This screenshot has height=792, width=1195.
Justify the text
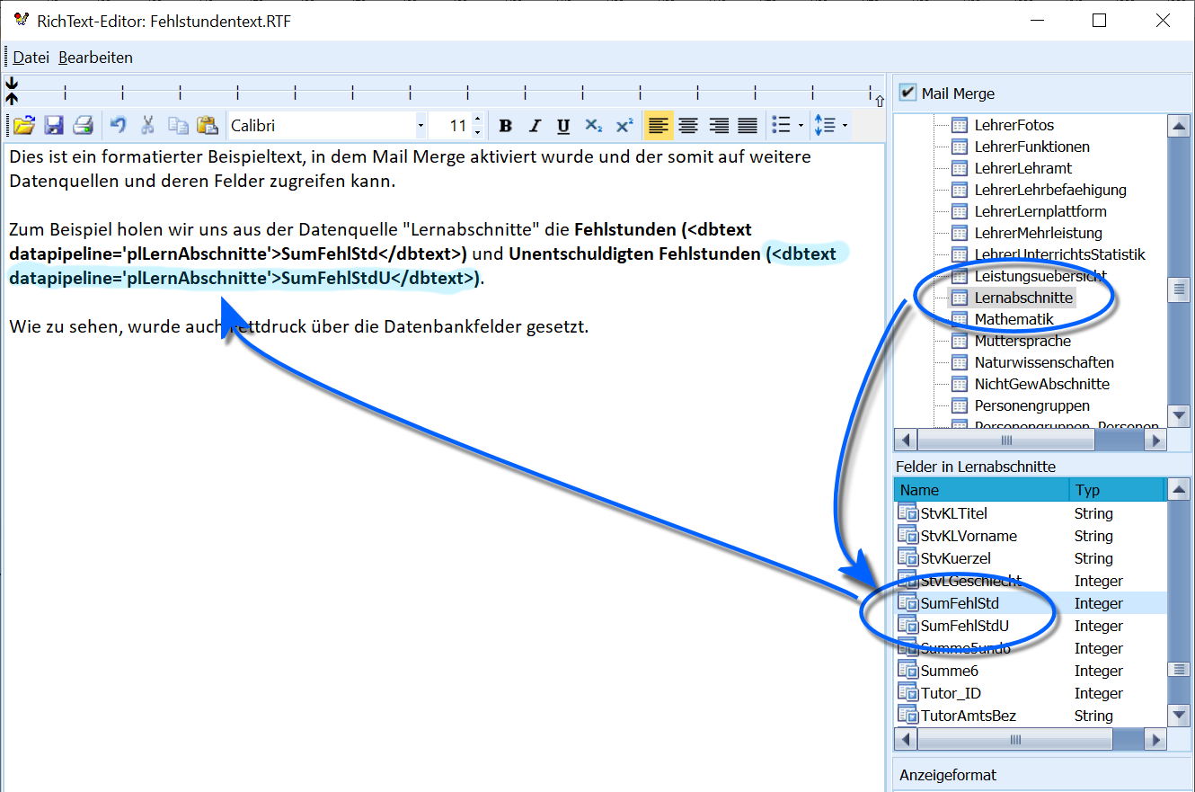(748, 126)
